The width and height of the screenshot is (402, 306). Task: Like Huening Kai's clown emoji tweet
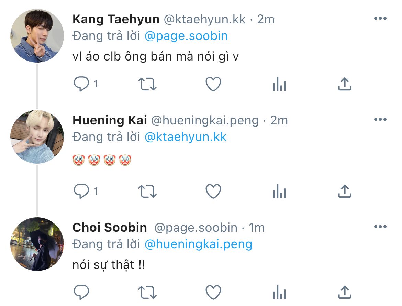(213, 191)
